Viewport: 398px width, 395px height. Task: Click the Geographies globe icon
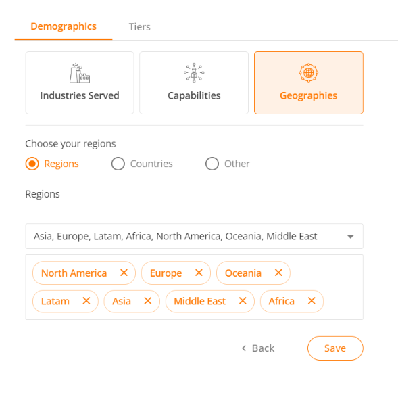tap(308, 73)
